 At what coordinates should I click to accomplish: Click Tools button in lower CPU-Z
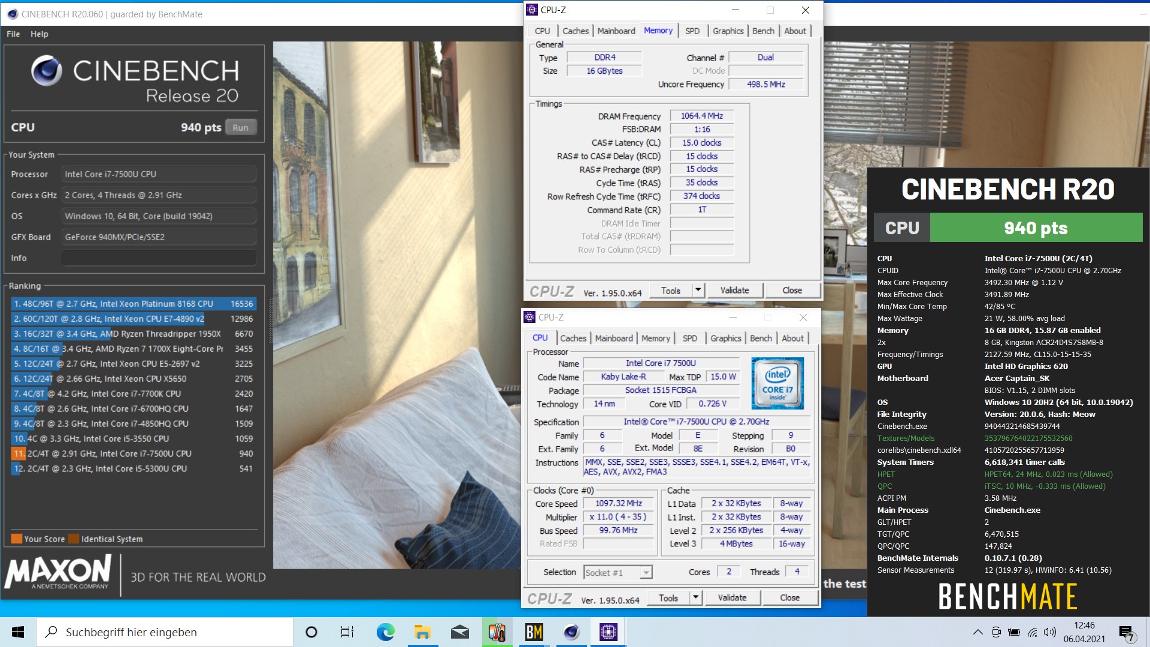(x=668, y=598)
